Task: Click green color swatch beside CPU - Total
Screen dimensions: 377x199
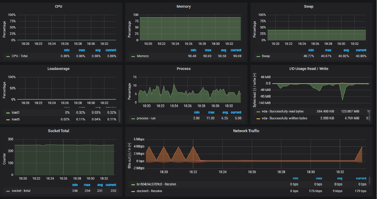Action: [x=8, y=56]
